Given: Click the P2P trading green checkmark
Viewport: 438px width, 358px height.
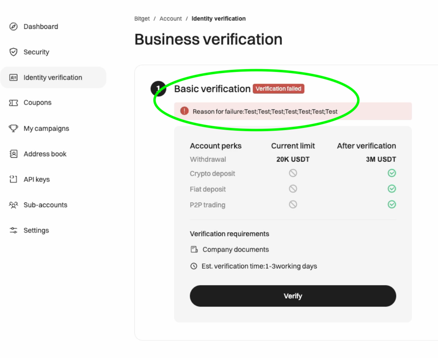Looking at the screenshot, I should click(392, 204).
